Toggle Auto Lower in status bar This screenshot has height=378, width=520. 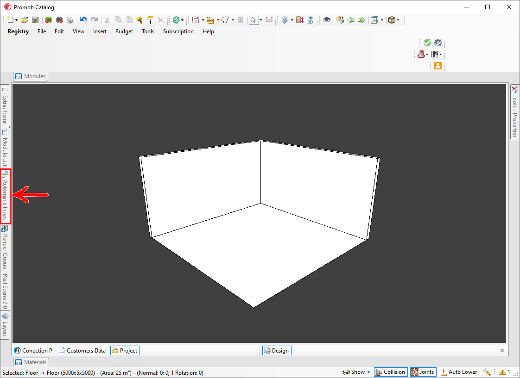(x=459, y=372)
